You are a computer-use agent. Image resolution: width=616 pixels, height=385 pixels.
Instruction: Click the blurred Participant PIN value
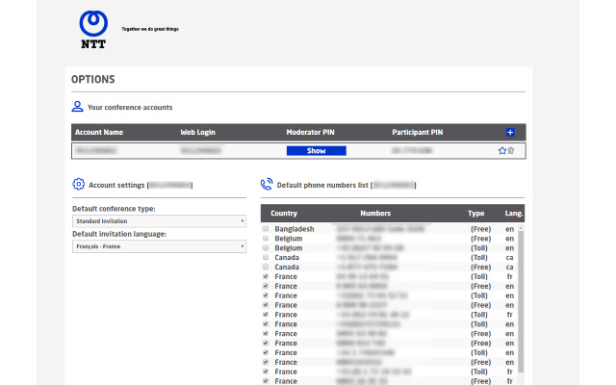click(412, 150)
